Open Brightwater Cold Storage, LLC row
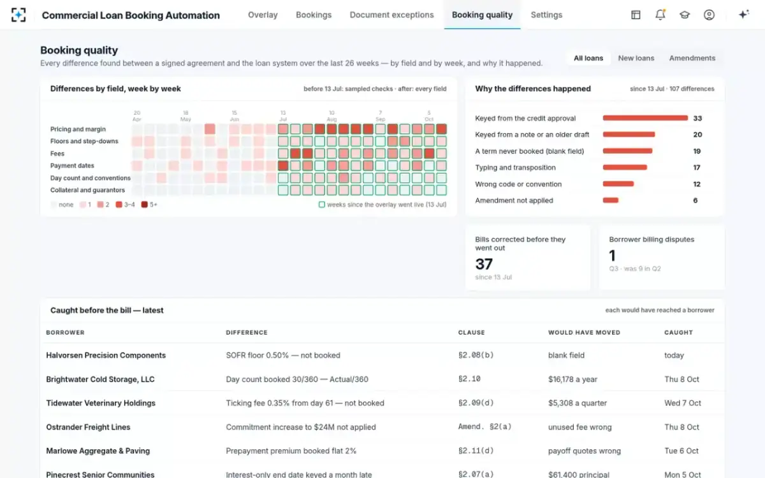 pos(382,379)
